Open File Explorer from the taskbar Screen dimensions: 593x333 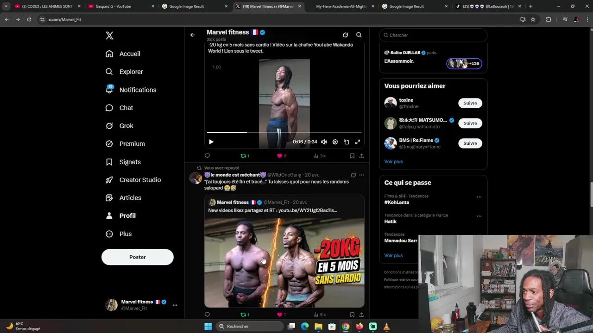click(318, 327)
